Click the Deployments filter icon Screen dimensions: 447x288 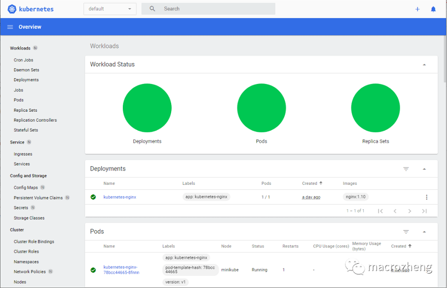pos(406,169)
